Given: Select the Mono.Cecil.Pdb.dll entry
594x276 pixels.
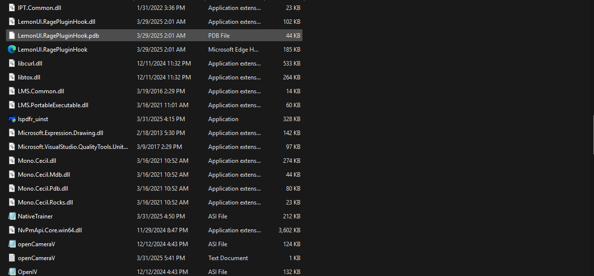Looking at the screenshot, I should 43,189.
